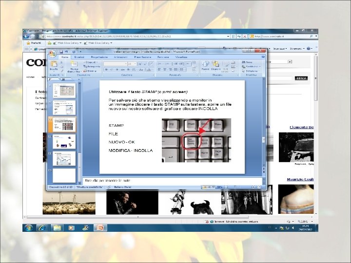Click the Nuova diapositiva icon
Screen dimensions: 351x263
[74, 67]
